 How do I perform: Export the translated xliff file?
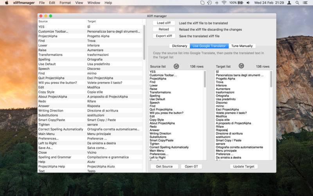click(x=164, y=36)
